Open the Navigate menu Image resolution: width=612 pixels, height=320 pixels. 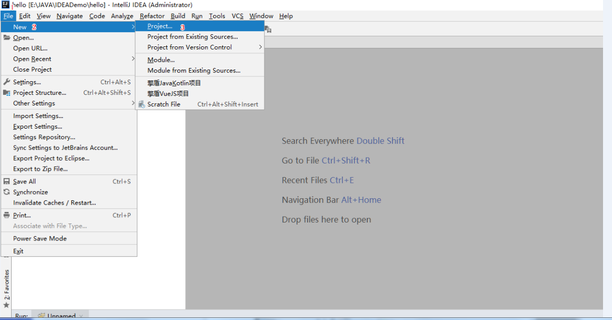(70, 16)
